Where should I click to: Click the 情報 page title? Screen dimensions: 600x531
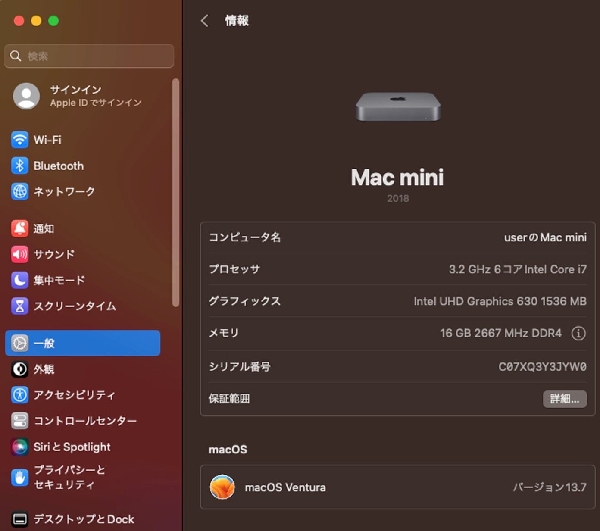(x=237, y=20)
